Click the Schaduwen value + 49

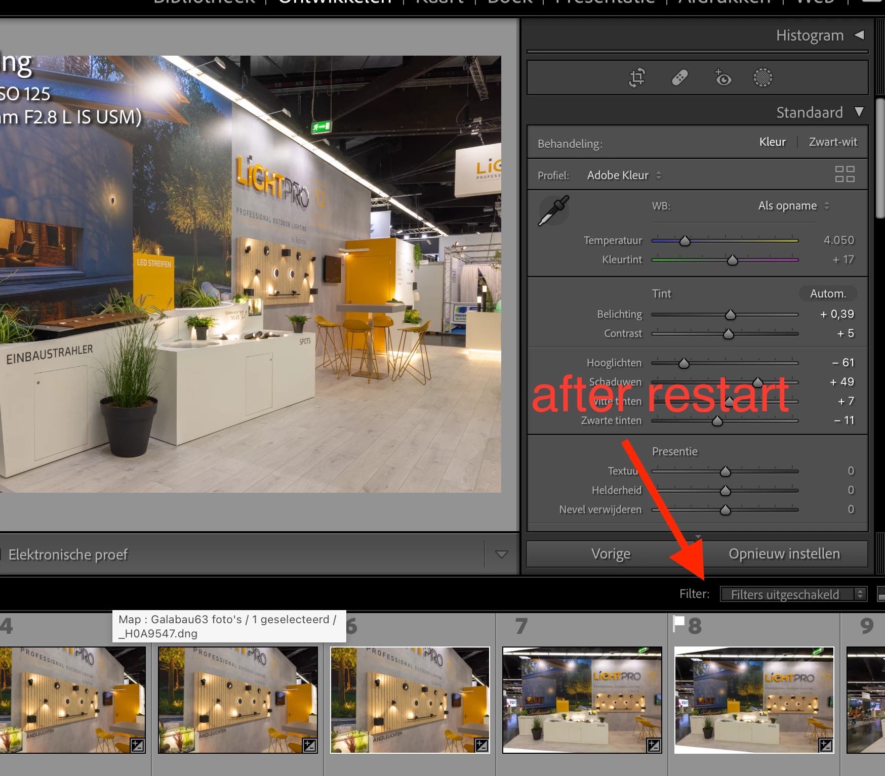click(841, 382)
